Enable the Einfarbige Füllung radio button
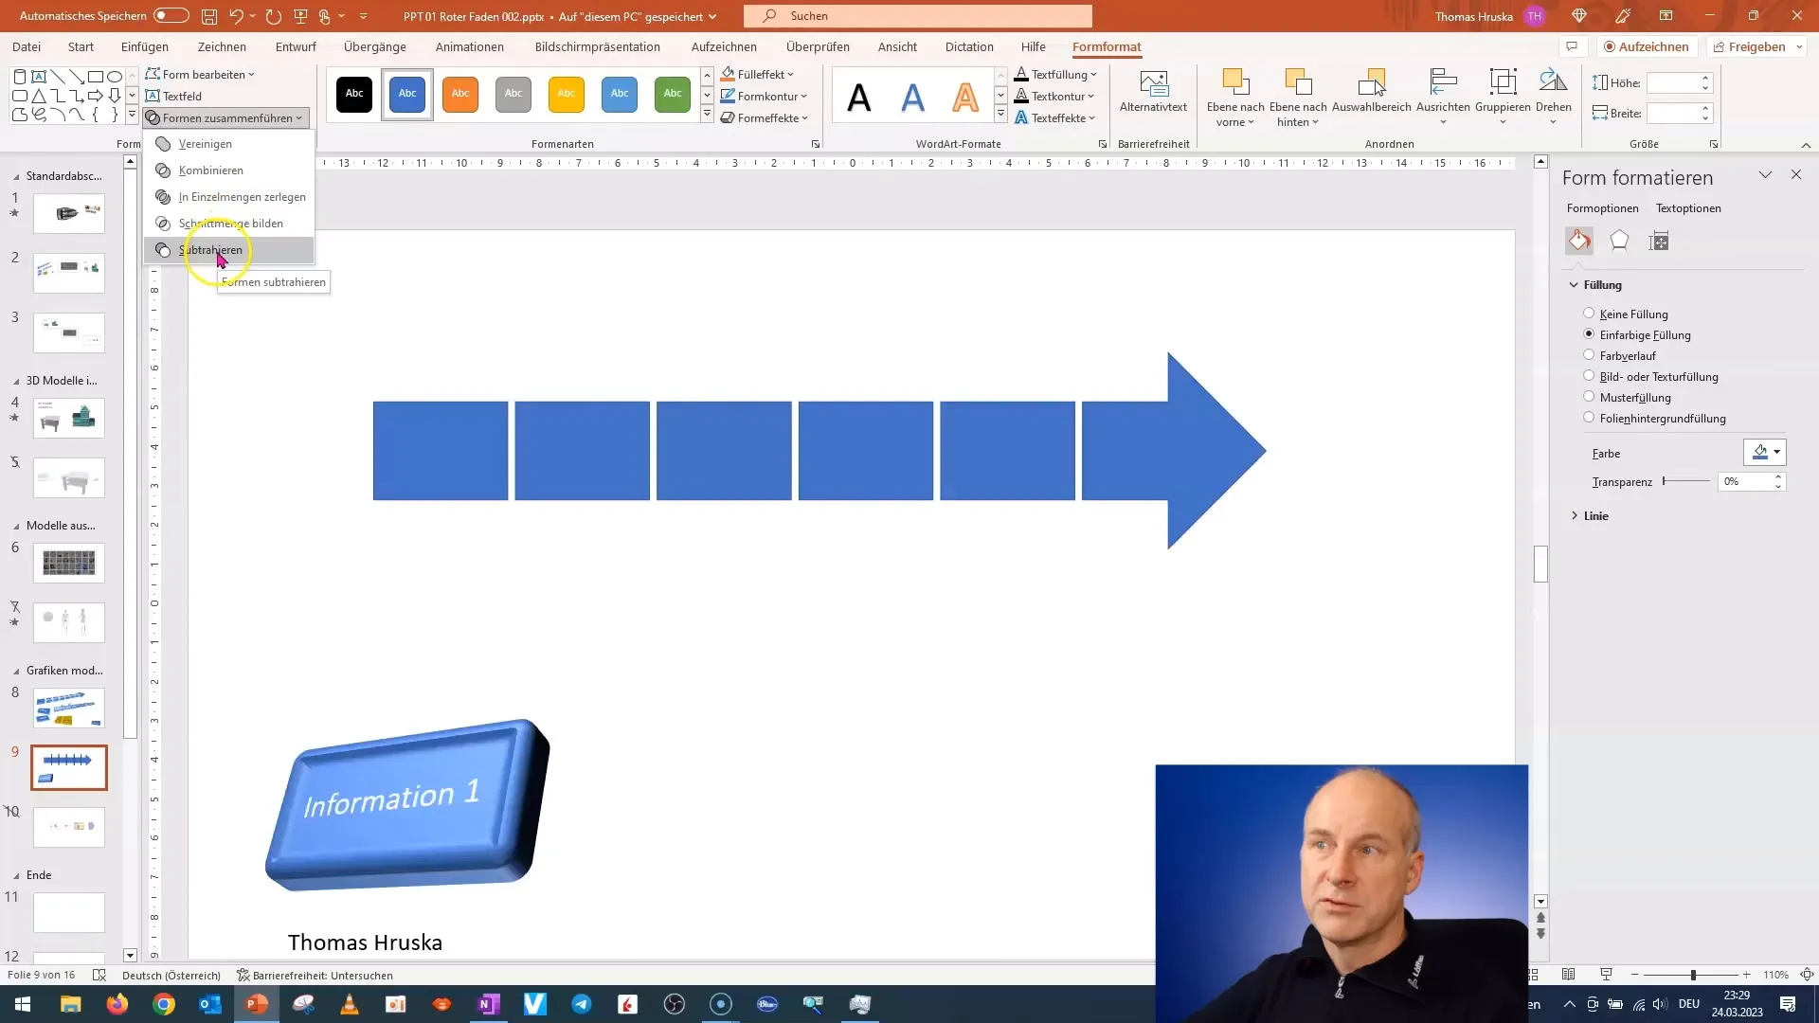 [x=1588, y=334]
